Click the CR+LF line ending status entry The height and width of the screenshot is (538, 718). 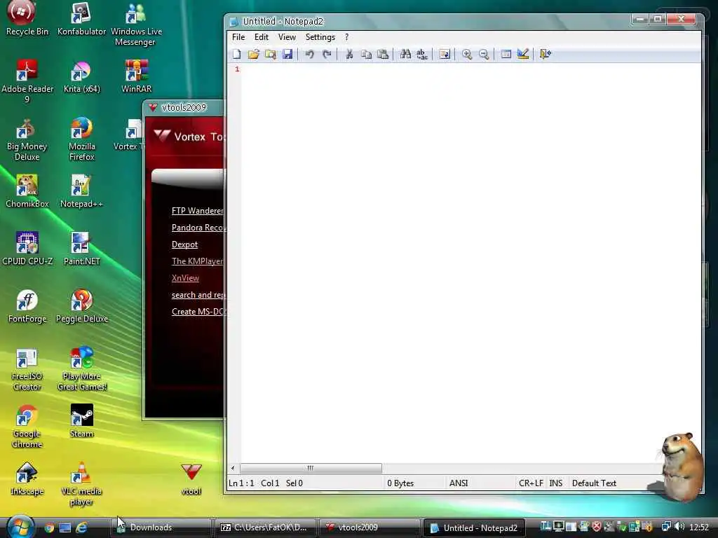point(531,483)
